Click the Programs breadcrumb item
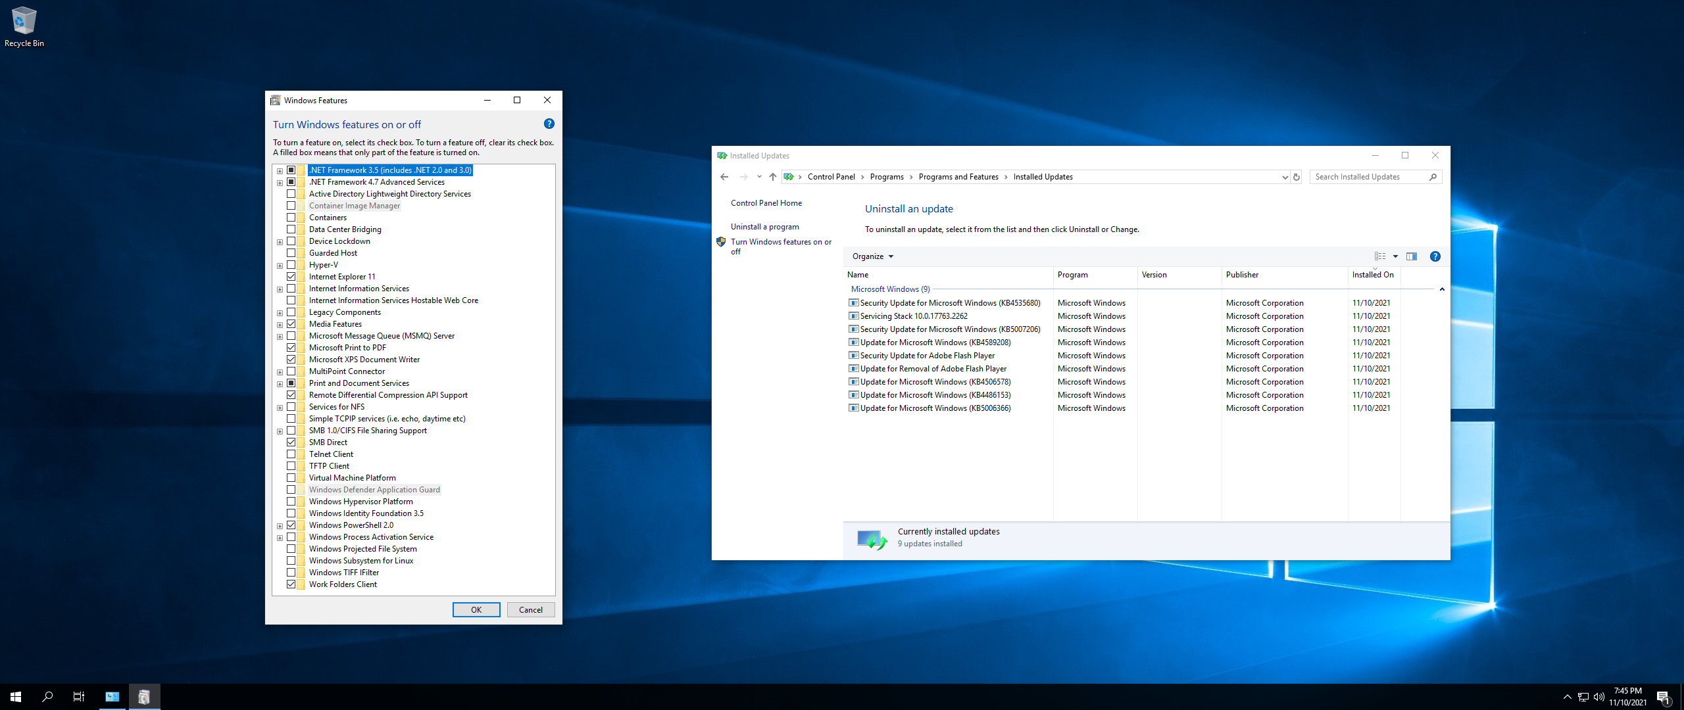Viewport: 1684px width, 710px height. pyautogui.click(x=886, y=177)
